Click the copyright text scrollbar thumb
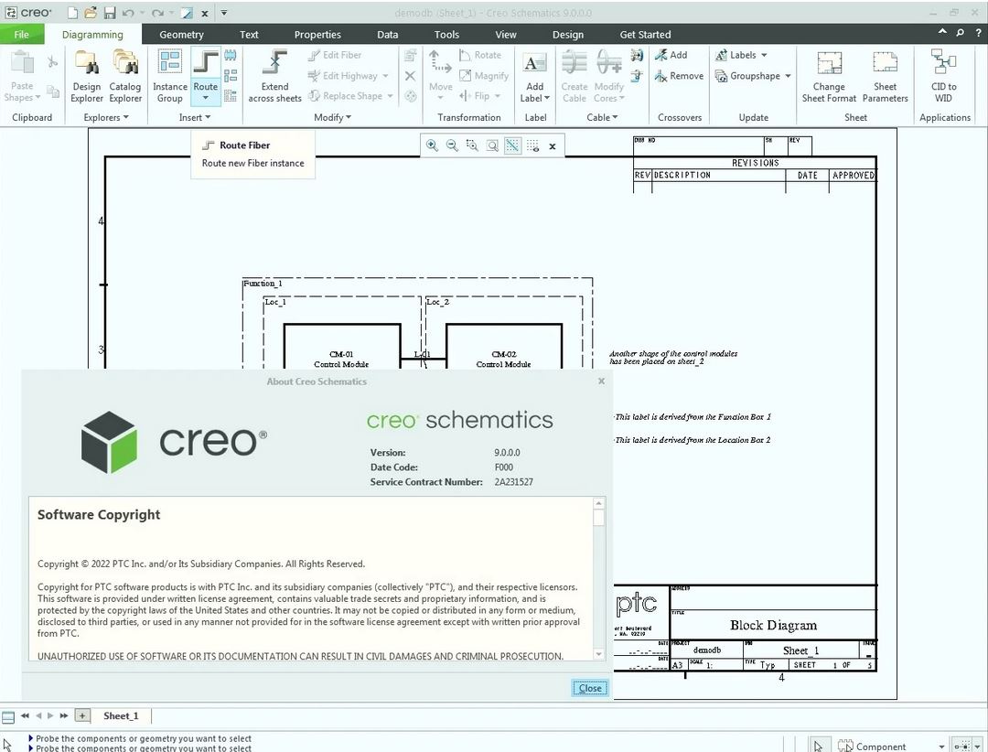The width and height of the screenshot is (988, 752). pos(598,518)
